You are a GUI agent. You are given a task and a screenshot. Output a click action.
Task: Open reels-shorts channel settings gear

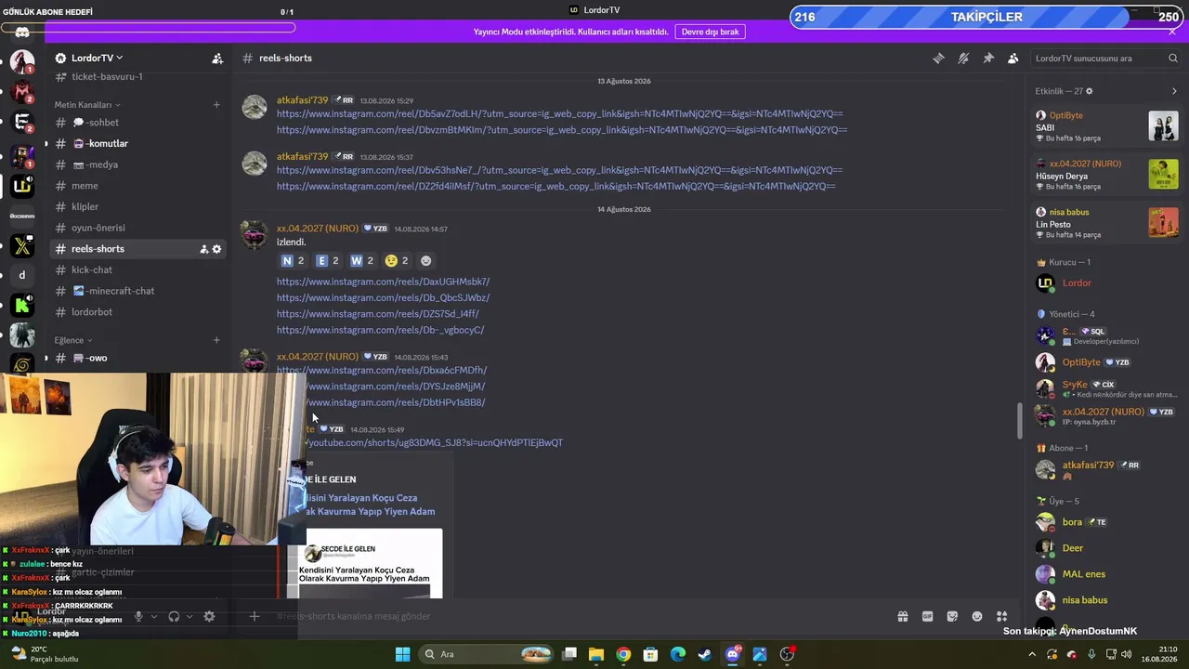pyautogui.click(x=217, y=249)
